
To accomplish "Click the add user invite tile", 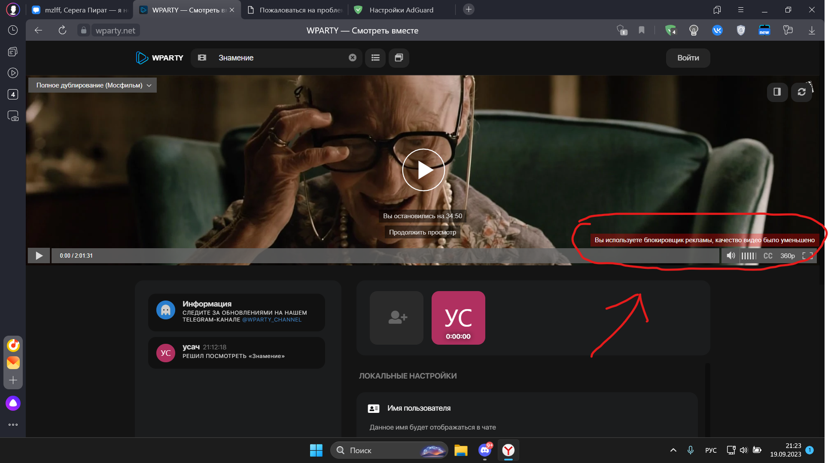I will pyautogui.click(x=396, y=318).
